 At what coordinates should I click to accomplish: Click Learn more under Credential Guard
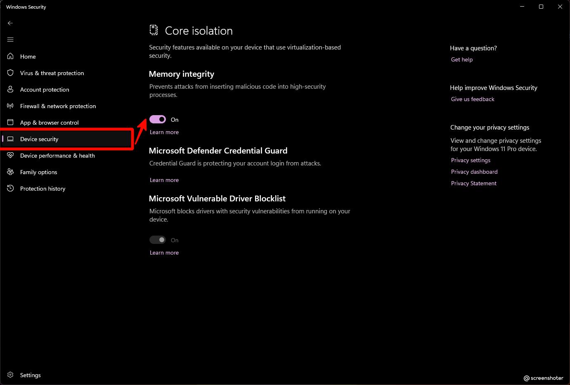[x=164, y=180]
